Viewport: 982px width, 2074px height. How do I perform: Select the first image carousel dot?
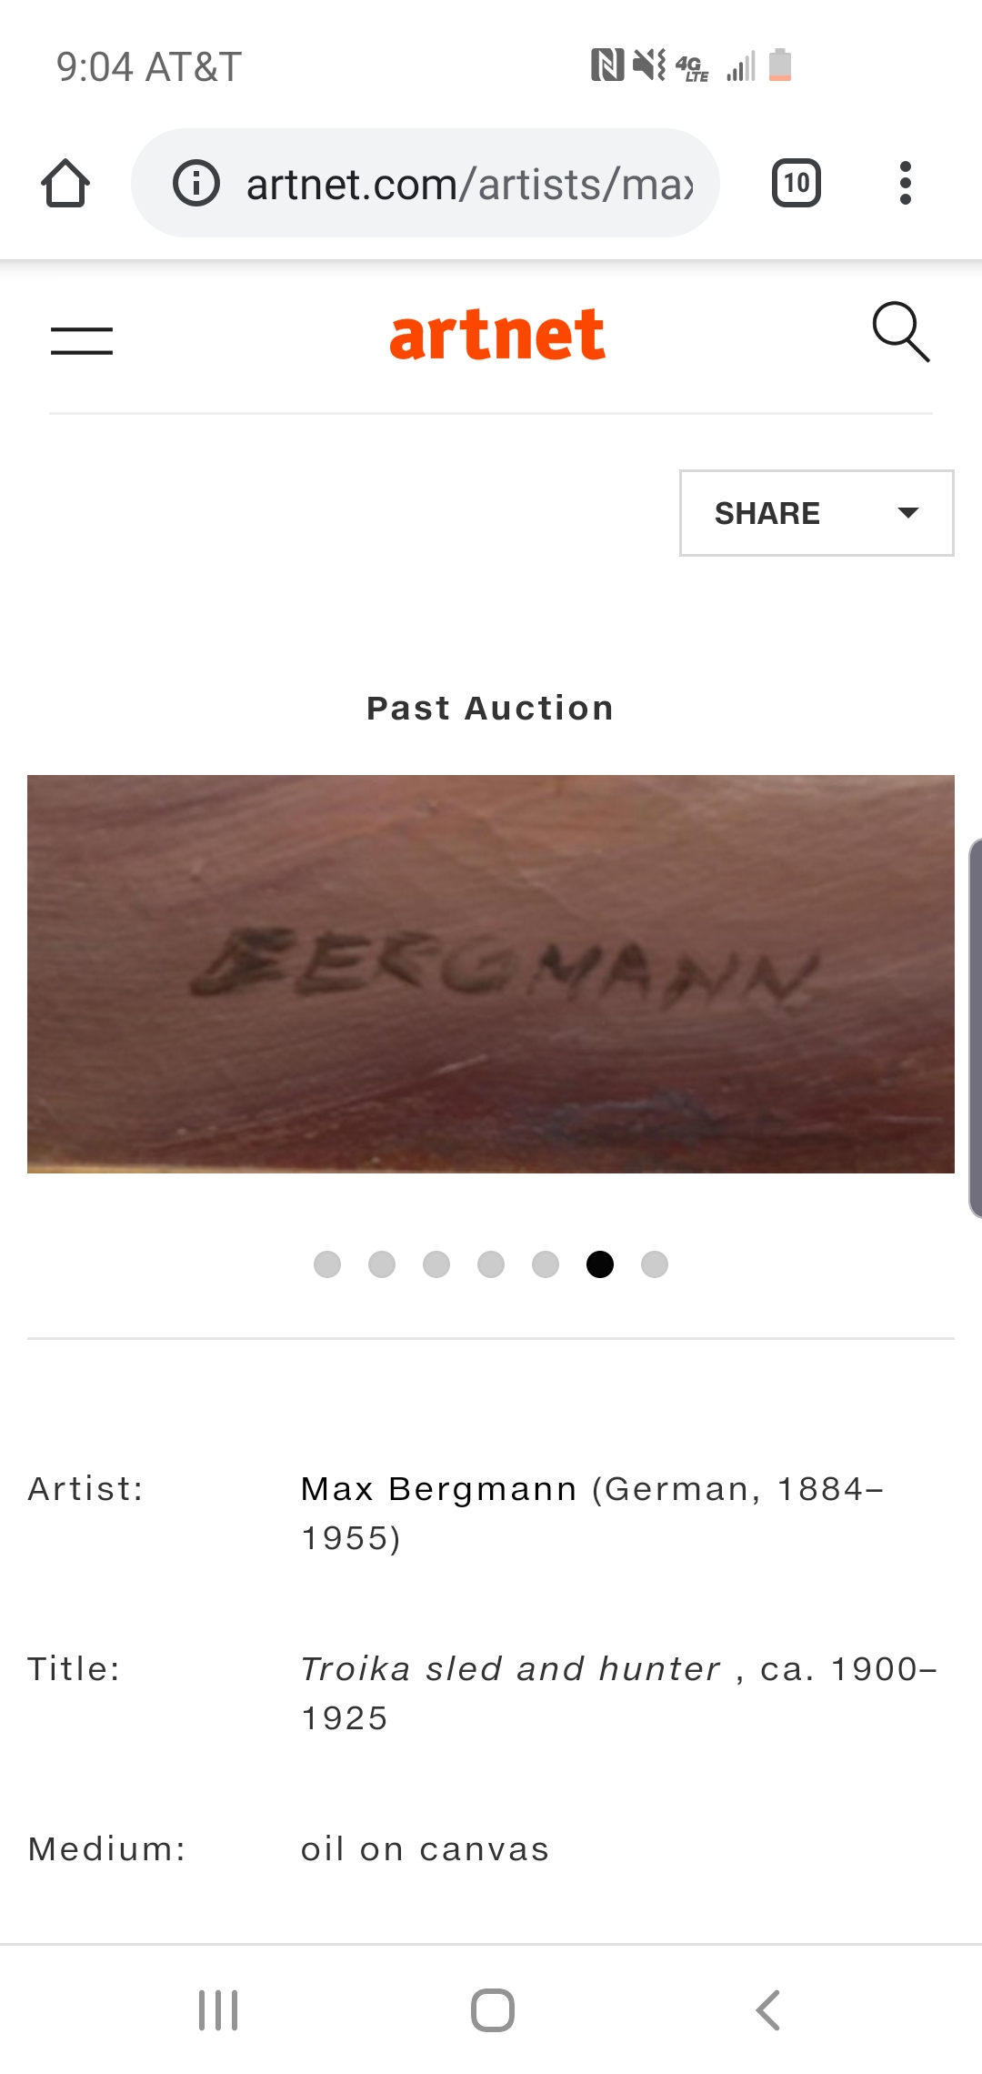(327, 1264)
